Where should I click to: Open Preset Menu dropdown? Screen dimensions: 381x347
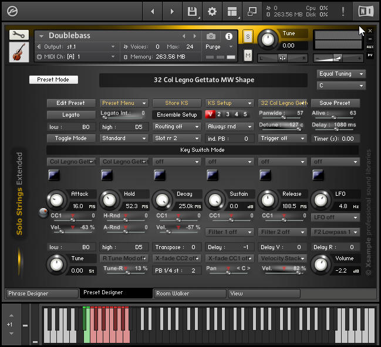[x=124, y=103]
